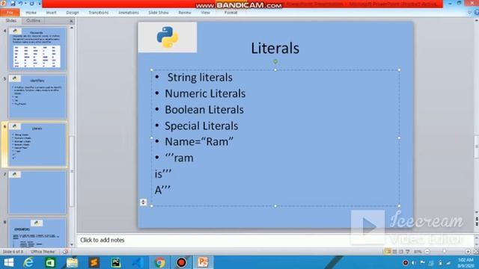
Task: Click the zoom percentage level
Action: tap(418, 252)
